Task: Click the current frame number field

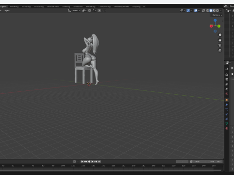Action: tap(182, 161)
